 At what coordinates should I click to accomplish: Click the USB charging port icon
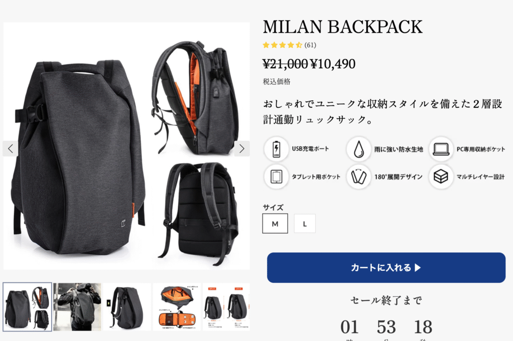pyautogui.click(x=276, y=149)
